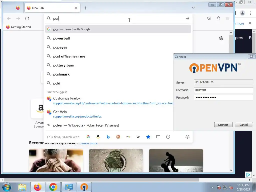Viewport: 256px width, 192px height.
Task: Search this time with DuckDuckGo icon
Action: pyautogui.click(x=118, y=137)
